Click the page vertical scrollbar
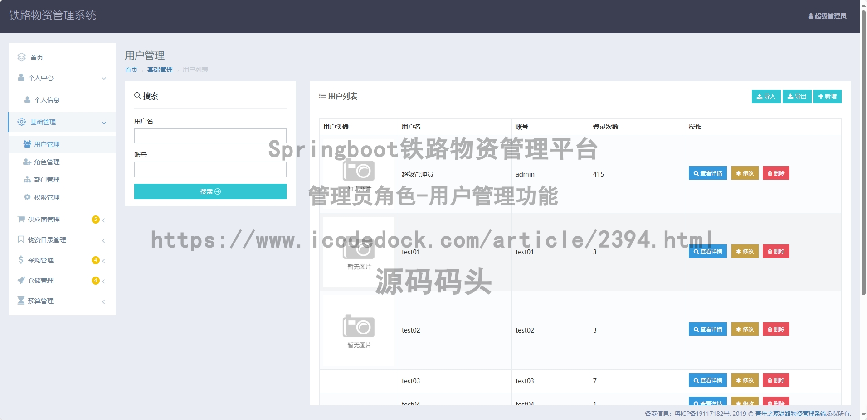Image resolution: width=867 pixels, height=420 pixels. tap(863, 153)
